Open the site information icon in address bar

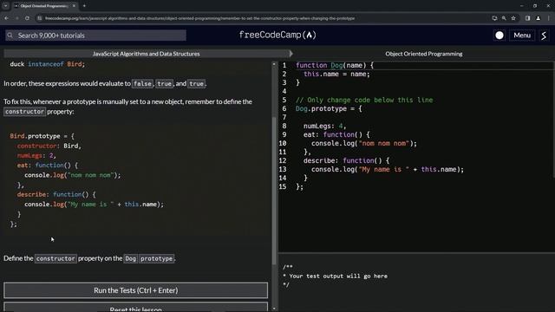[40, 18]
